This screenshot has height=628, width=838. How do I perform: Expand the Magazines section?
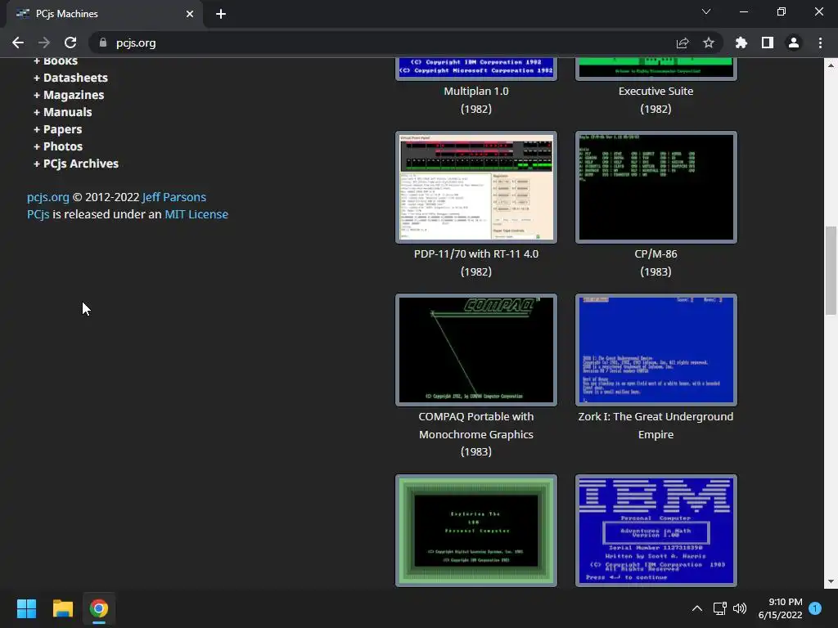69,95
